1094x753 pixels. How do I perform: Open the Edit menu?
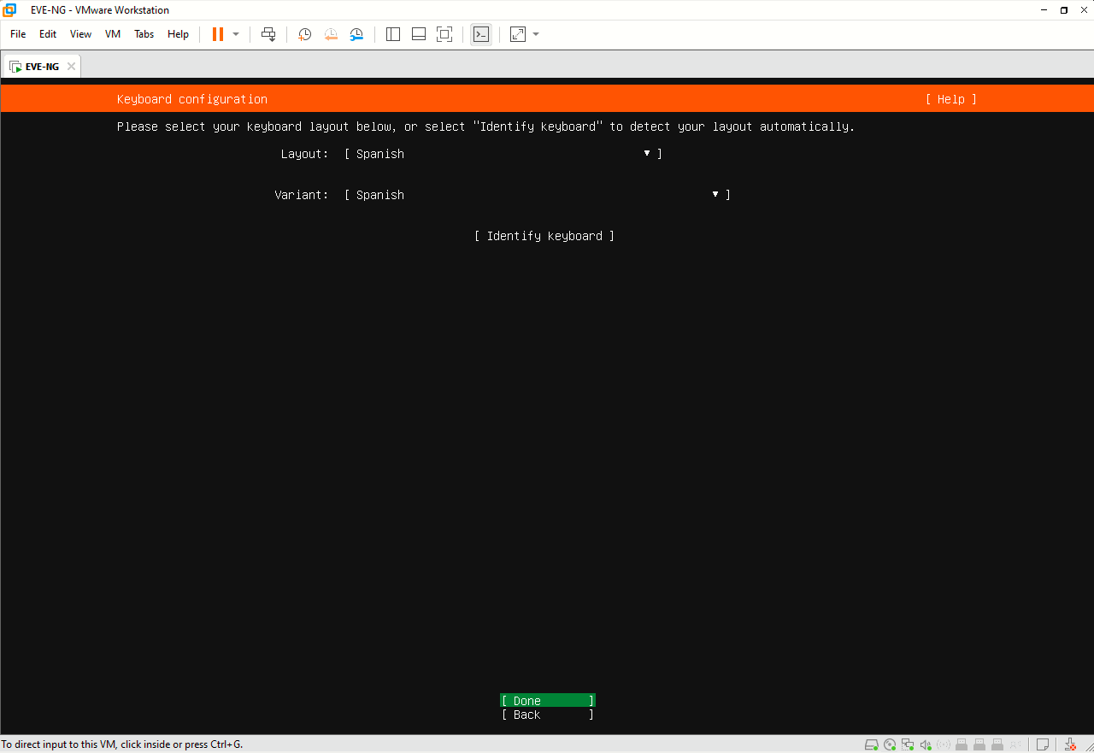(x=48, y=34)
